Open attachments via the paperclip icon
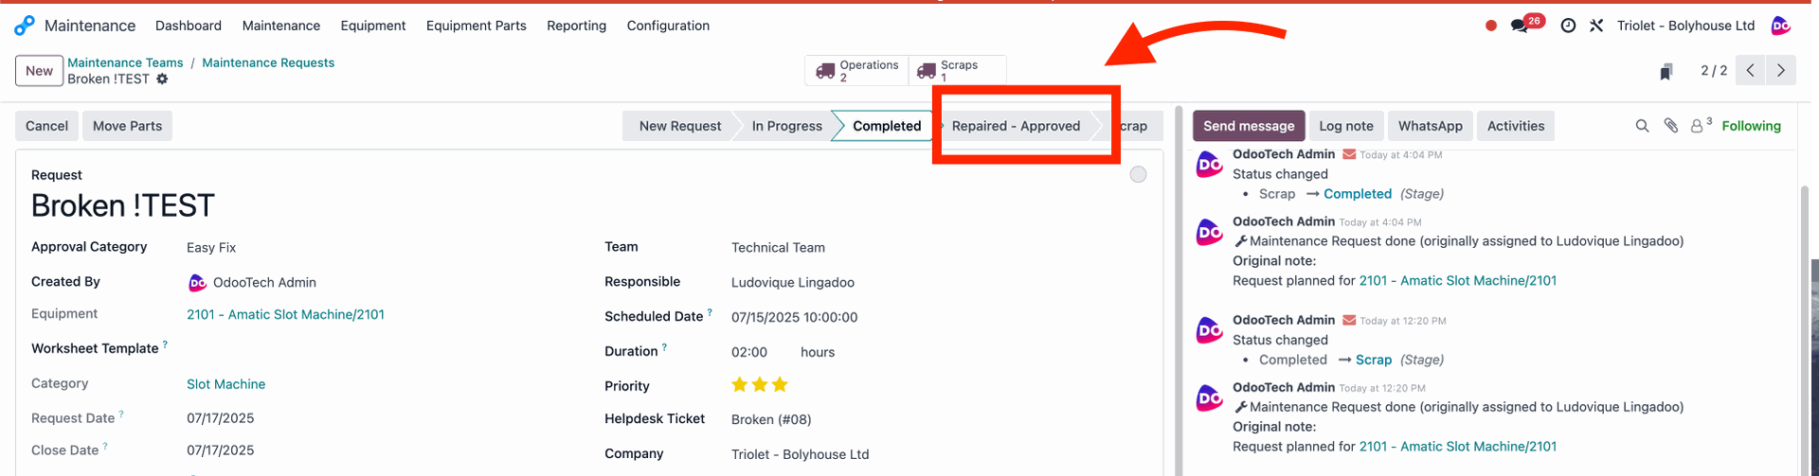1819x476 pixels. pyautogui.click(x=1671, y=126)
